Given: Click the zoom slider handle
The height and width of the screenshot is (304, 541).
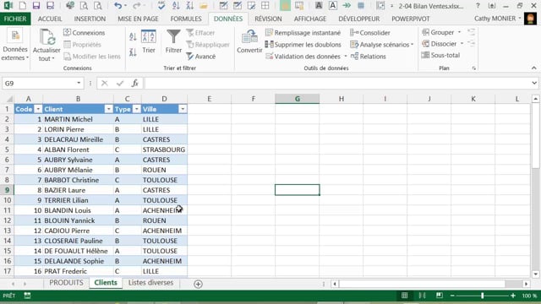Looking at the screenshot, I should click(483, 296).
